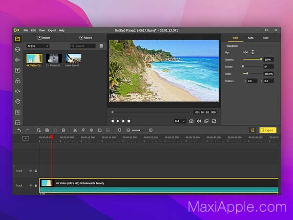The height and width of the screenshot is (220, 293).
Task: Flip the clip vertically
Action: [252, 52]
